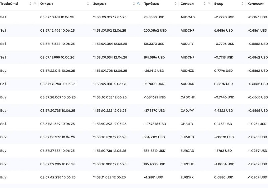Click profit value 131.3373 USD
Image resolution: width=268 pixels, height=188 pixels.
[x=154, y=44]
